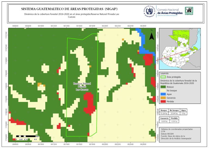Click the north arrow on the map
This screenshot has height=148, width=209.
click(152, 35)
